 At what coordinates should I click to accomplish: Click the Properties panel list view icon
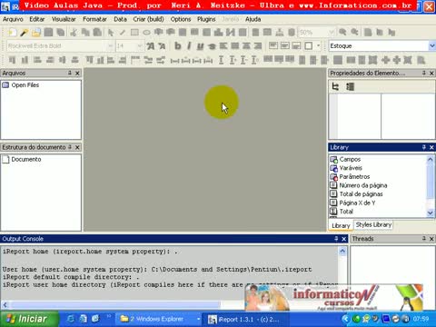click(x=350, y=86)
